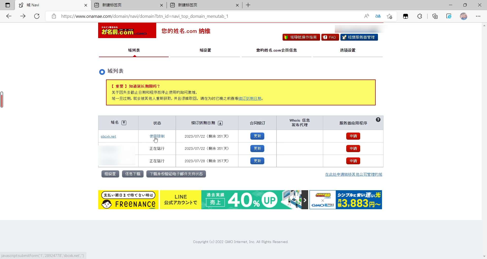Click the help question mark above the domain table
This screenshot has height=259, width=487.
(378, 119)
